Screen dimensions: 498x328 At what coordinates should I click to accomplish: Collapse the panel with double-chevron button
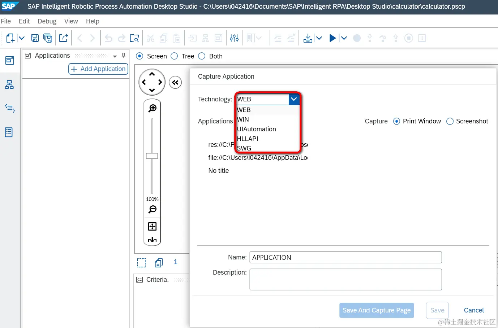[175, 83]
